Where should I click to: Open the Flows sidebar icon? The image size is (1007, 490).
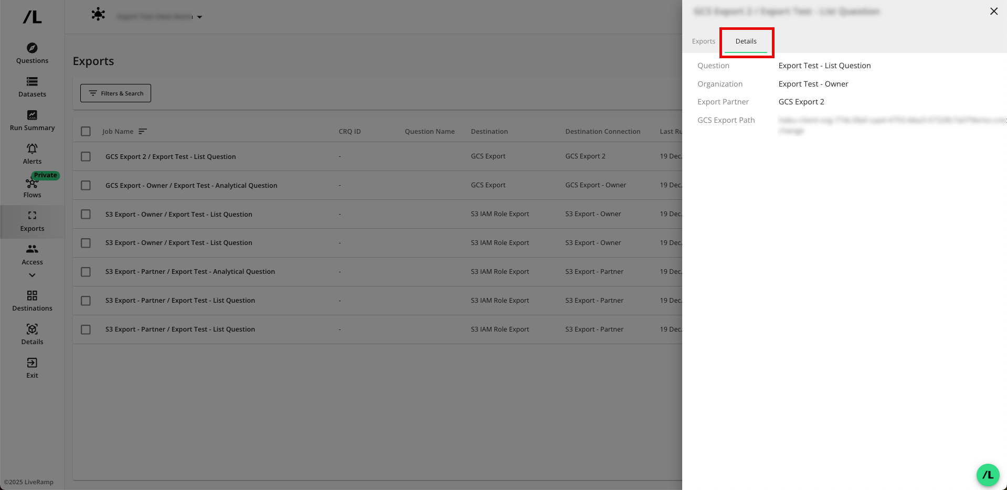(32, 183)
